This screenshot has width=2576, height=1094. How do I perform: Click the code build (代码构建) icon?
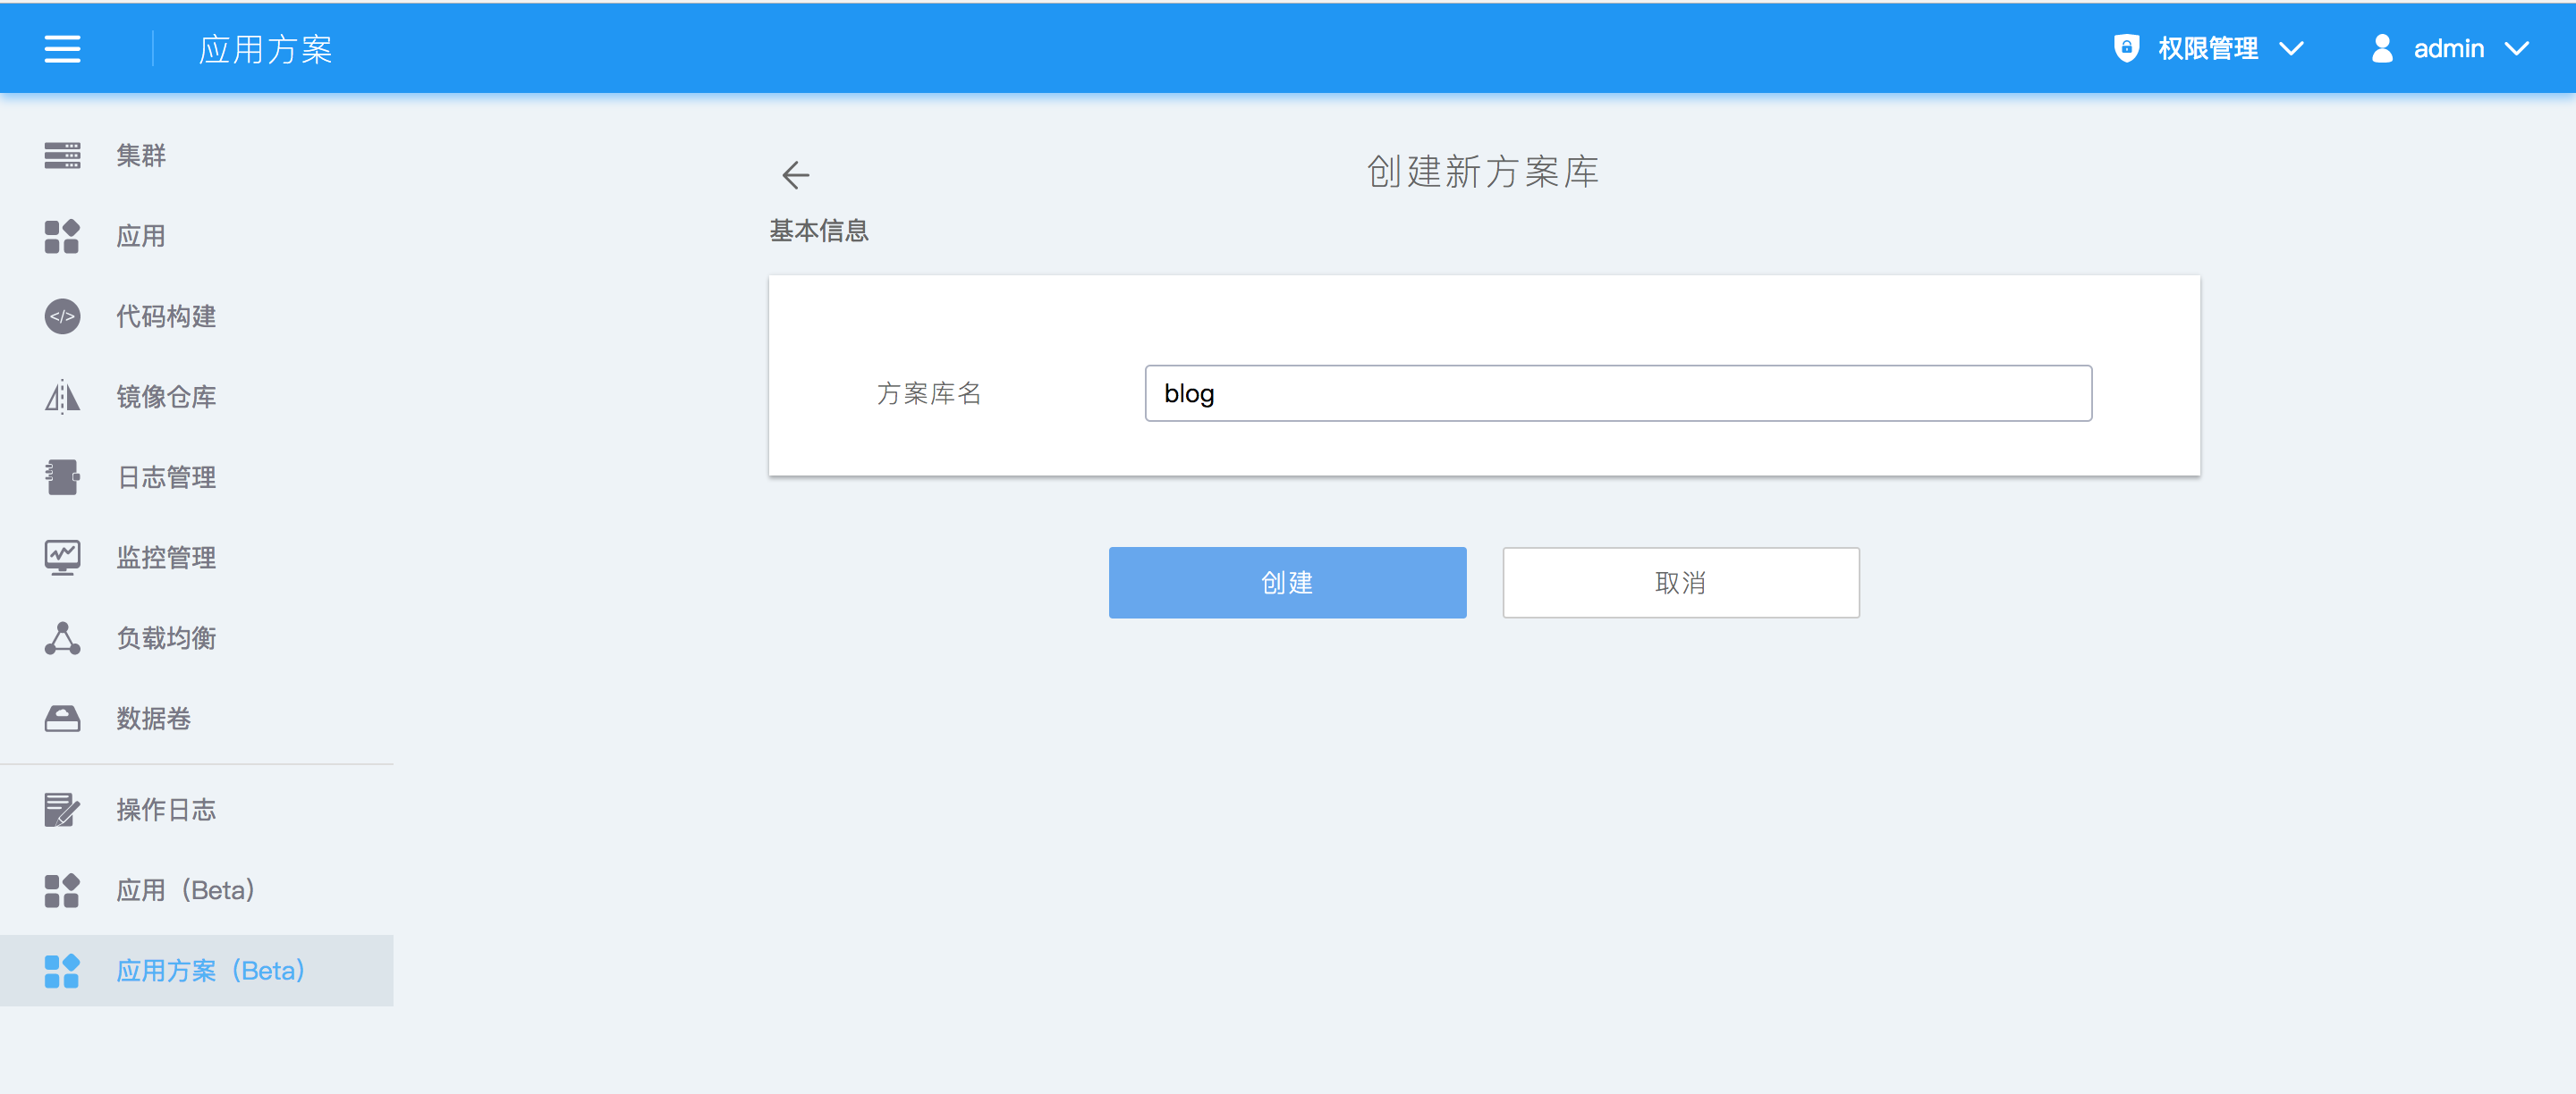point(62,316)
